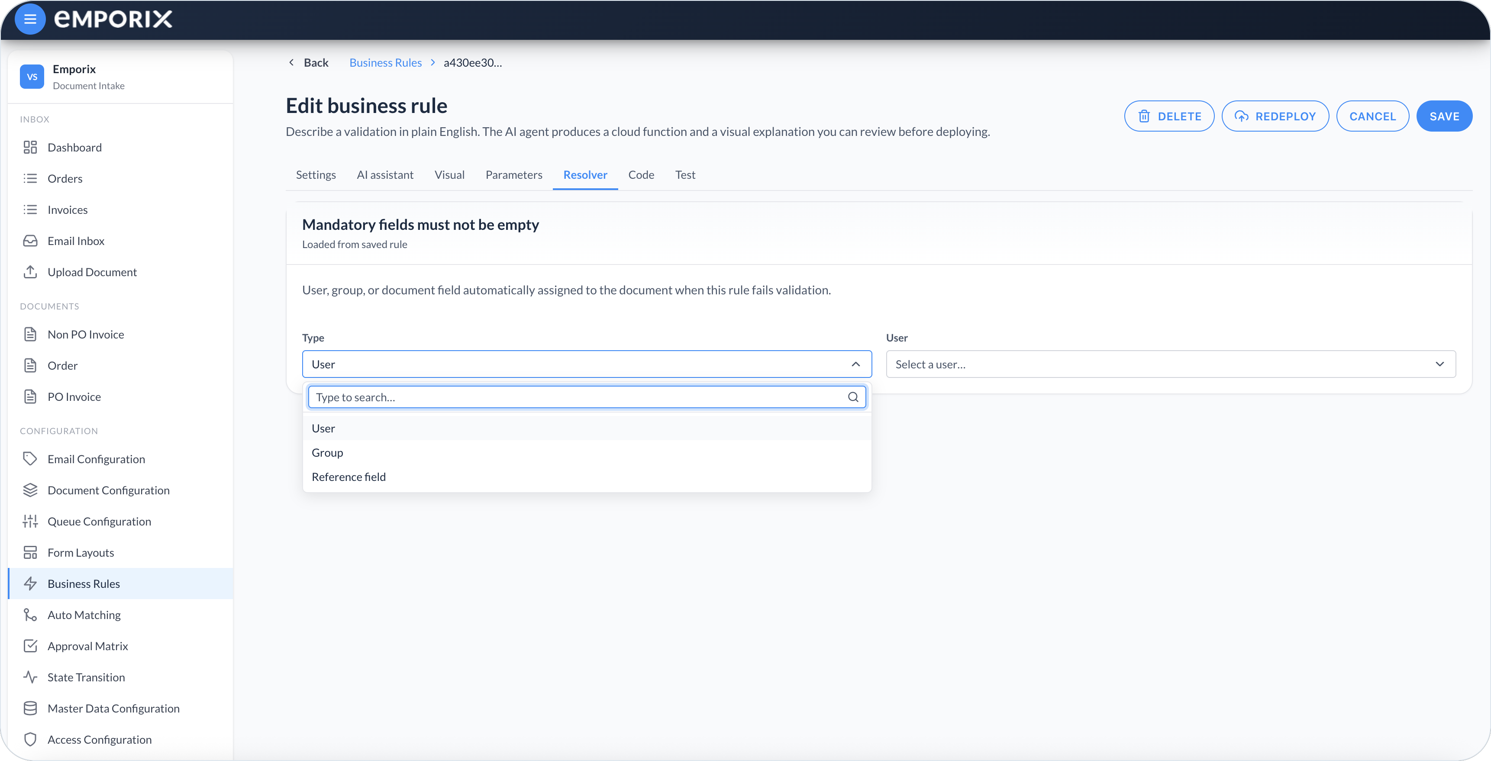Viewport: 1491px width, 761px height.
Task: Click the Dashboard grid icon
Action: tap(30, 148)
